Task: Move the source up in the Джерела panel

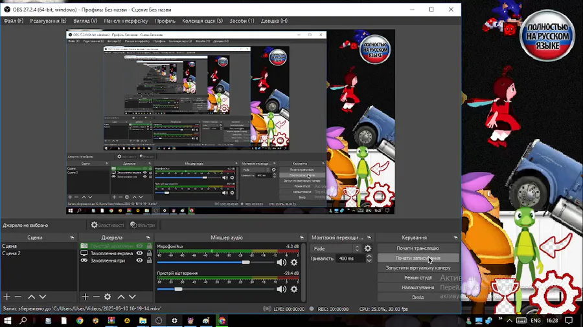Action: click(121, 297)
